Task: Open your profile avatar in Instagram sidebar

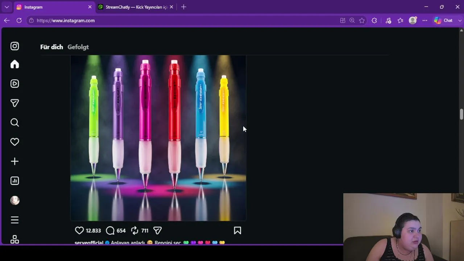Action: point(14,200)
